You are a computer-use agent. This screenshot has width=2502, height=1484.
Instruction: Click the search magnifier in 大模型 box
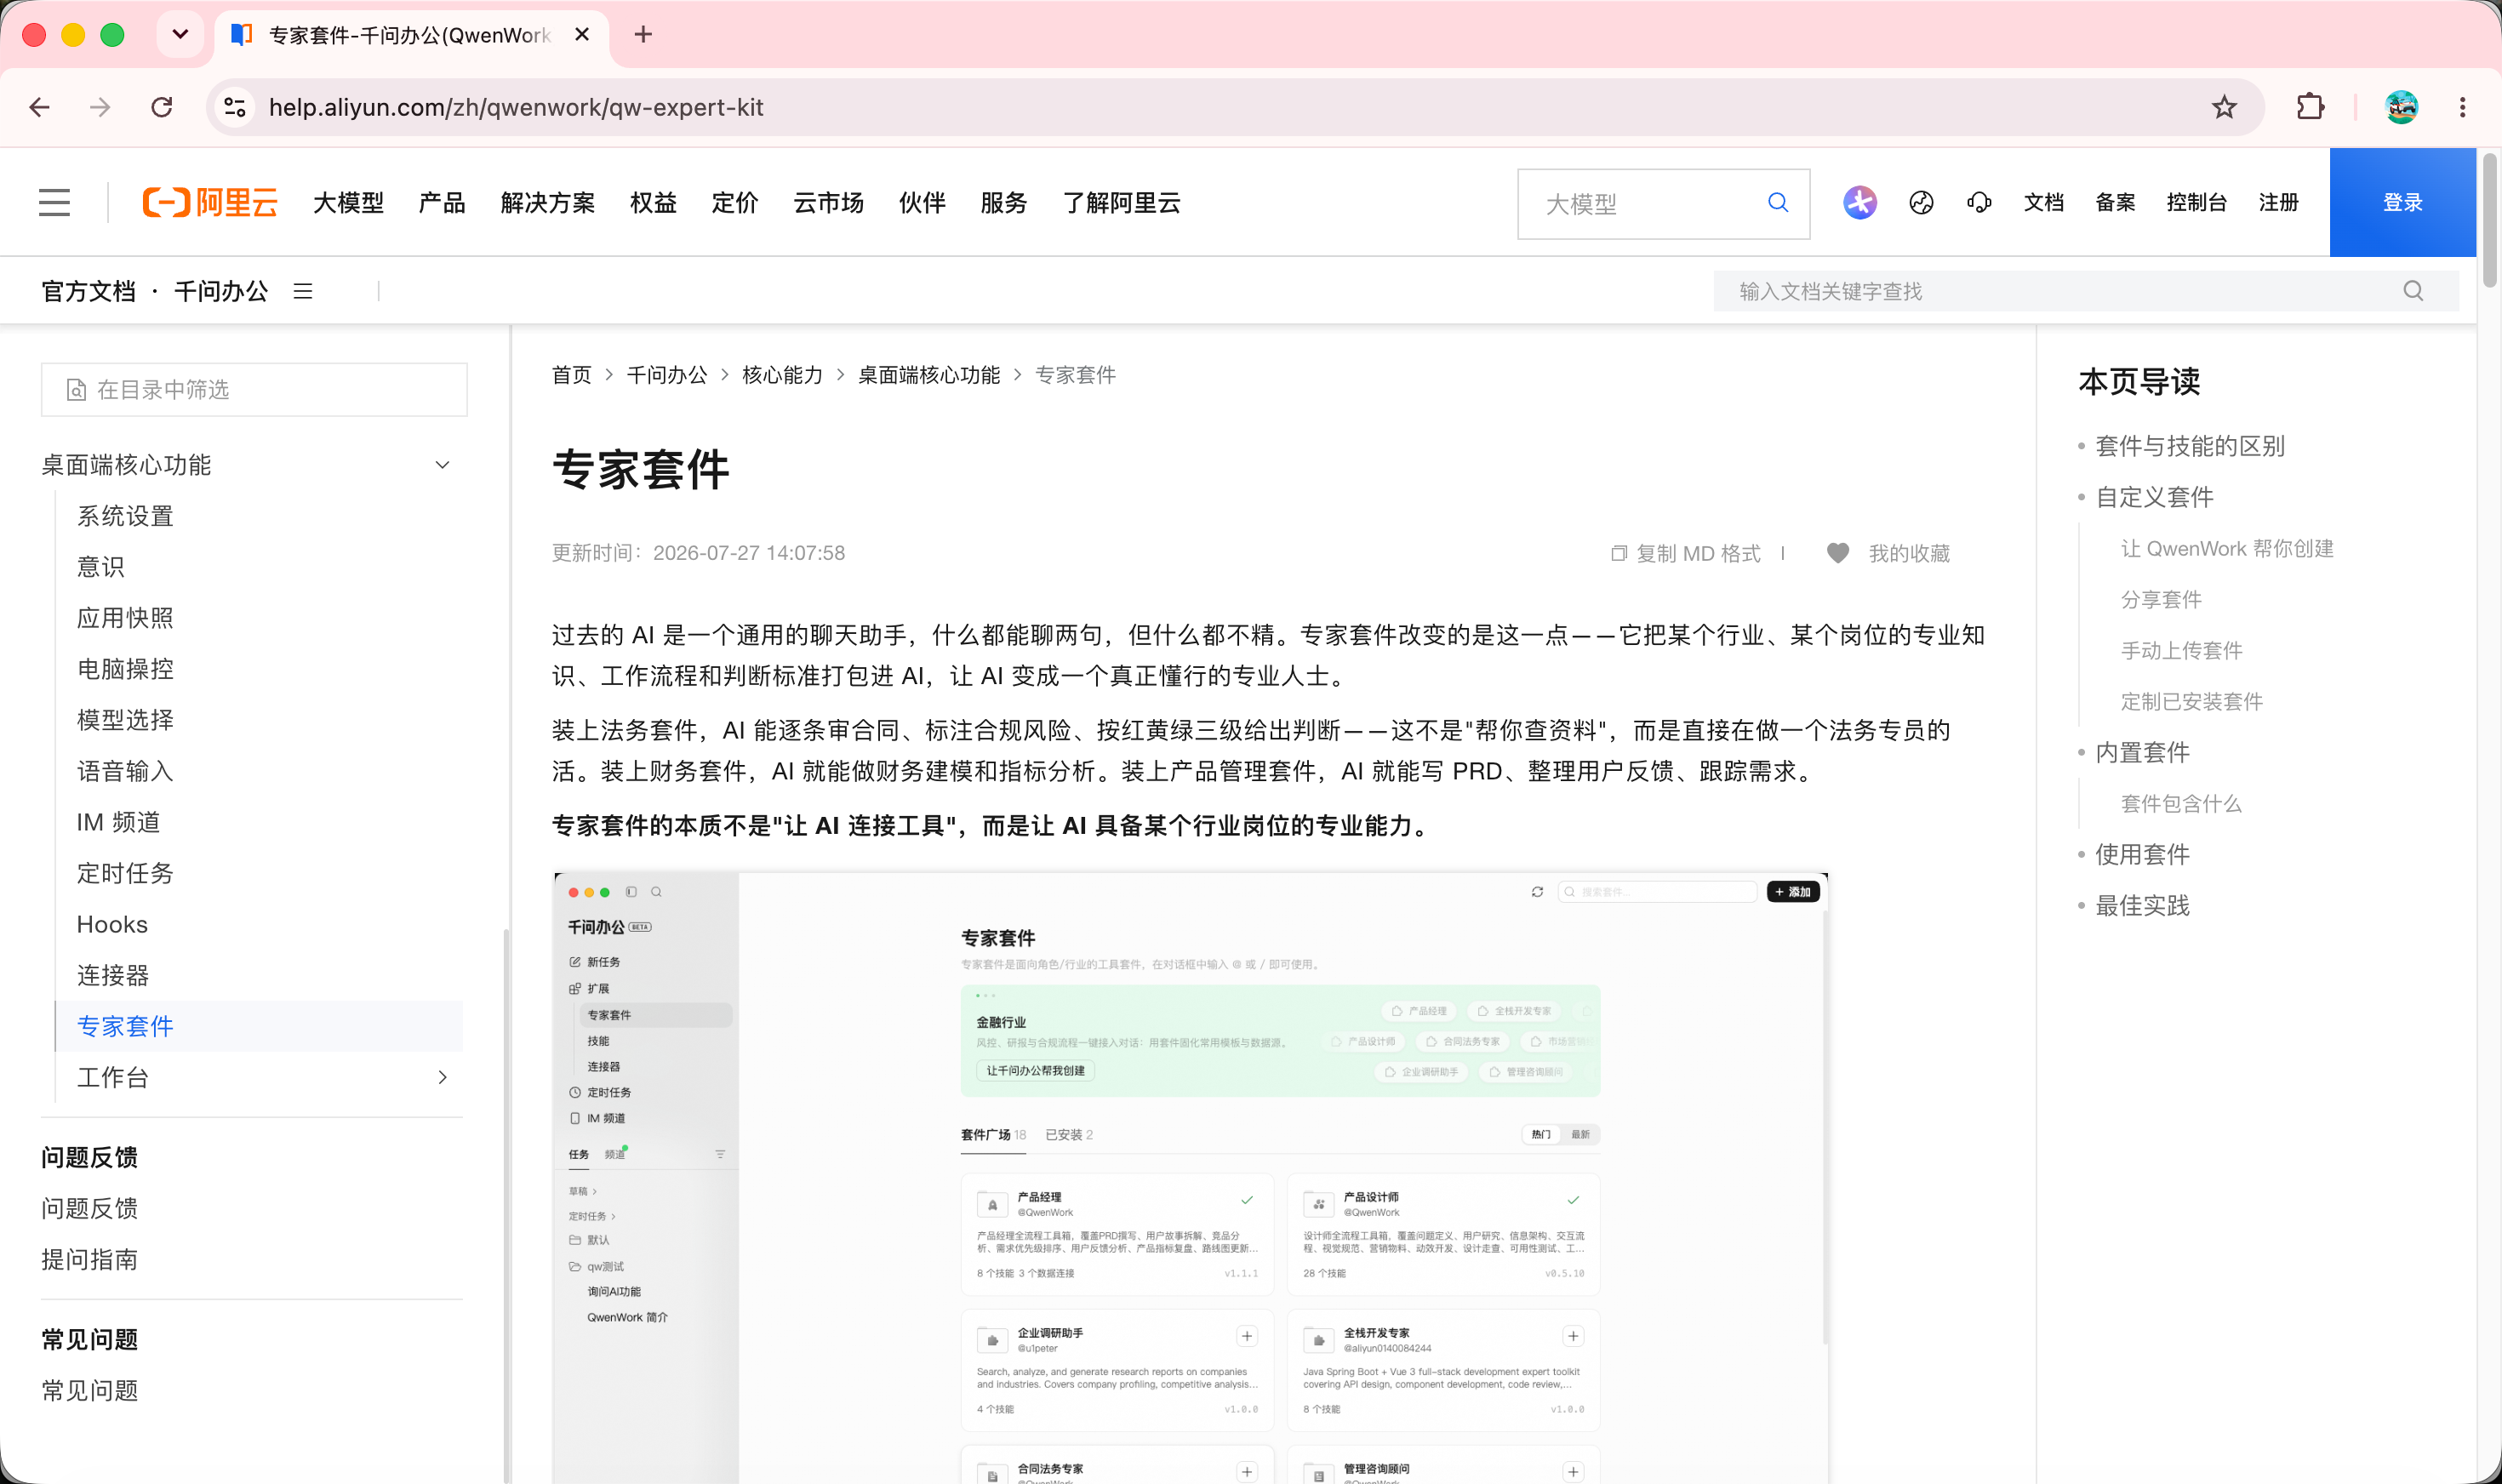(1778, 203)
